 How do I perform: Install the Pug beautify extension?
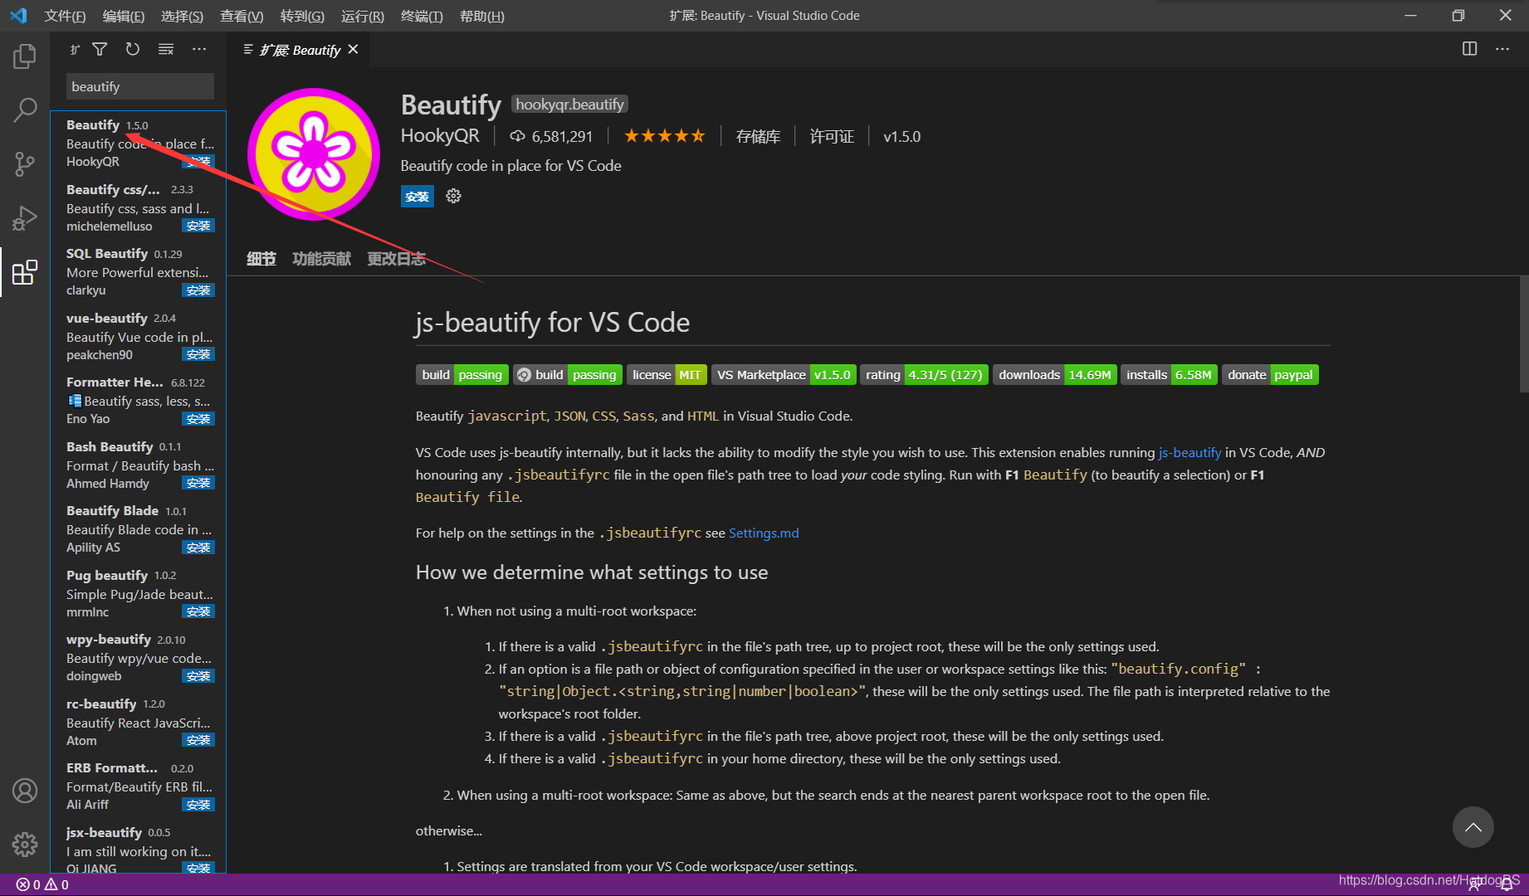(x=198, y=611)
